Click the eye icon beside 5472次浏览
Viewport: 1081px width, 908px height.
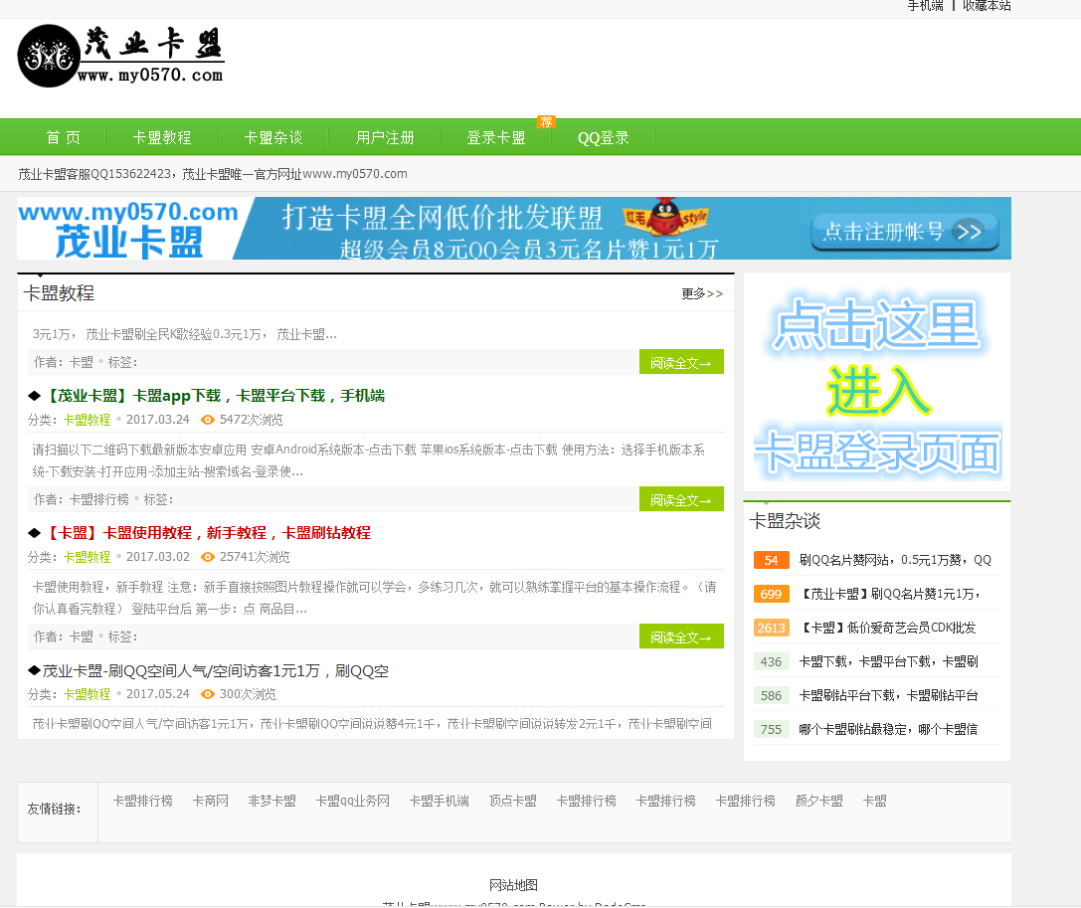pyautogui.click(x=206, y=419)
